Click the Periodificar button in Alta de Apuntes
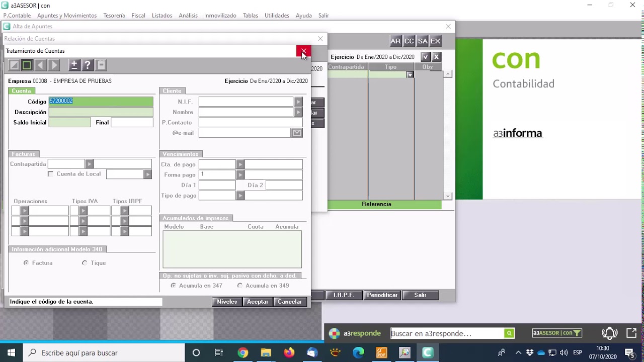 tap(382, 295)
